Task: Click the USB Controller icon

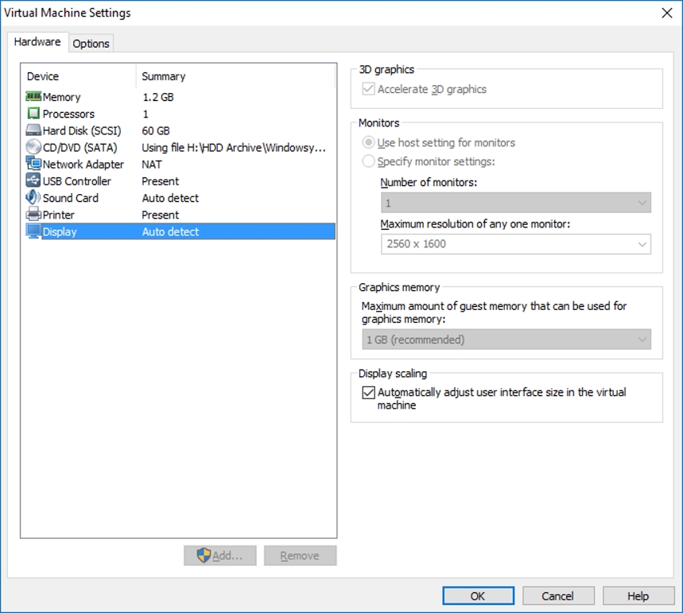Action: 33,181
